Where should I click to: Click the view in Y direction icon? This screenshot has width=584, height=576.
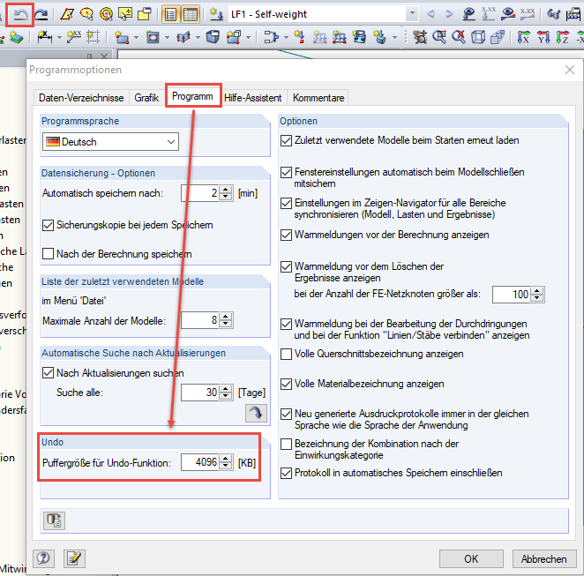coord(543,37)
